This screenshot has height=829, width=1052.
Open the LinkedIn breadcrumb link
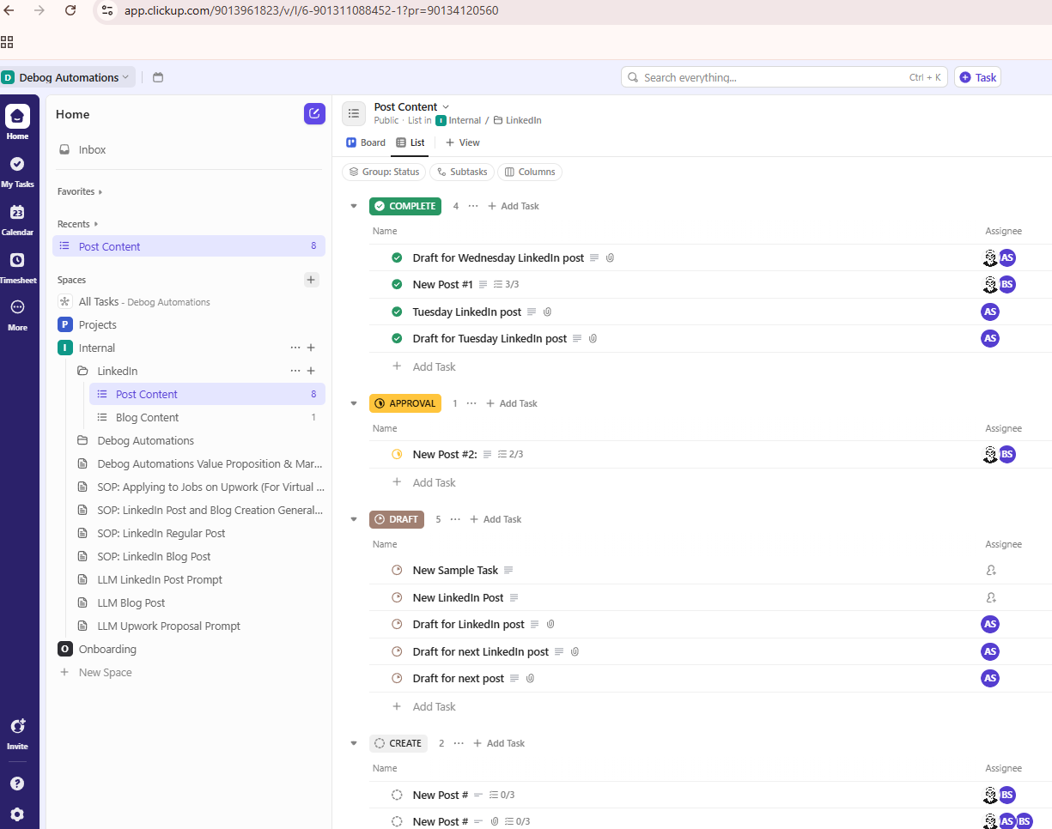517,120
